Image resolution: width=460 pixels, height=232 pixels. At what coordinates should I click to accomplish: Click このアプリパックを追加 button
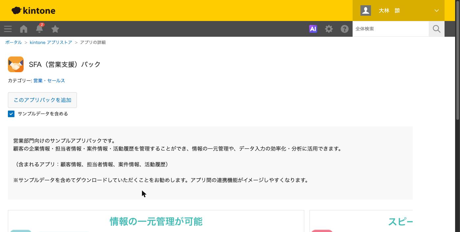pyautogui.click(x=42, y=100)
